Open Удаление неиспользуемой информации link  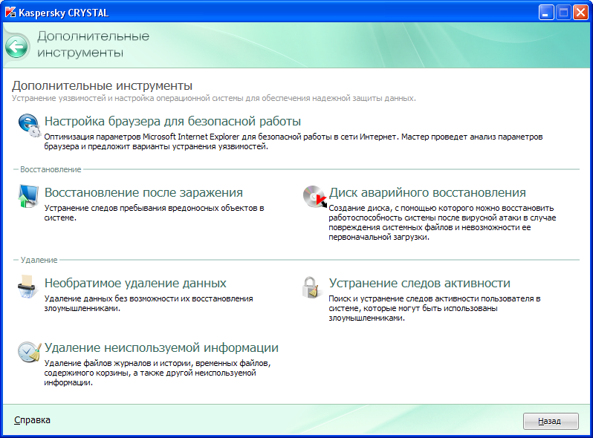pyautogui.click(x=161, y=347)
